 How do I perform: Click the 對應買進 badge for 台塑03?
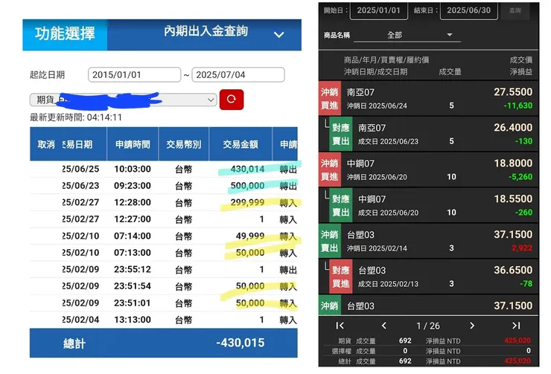click(x=341, y=277)
